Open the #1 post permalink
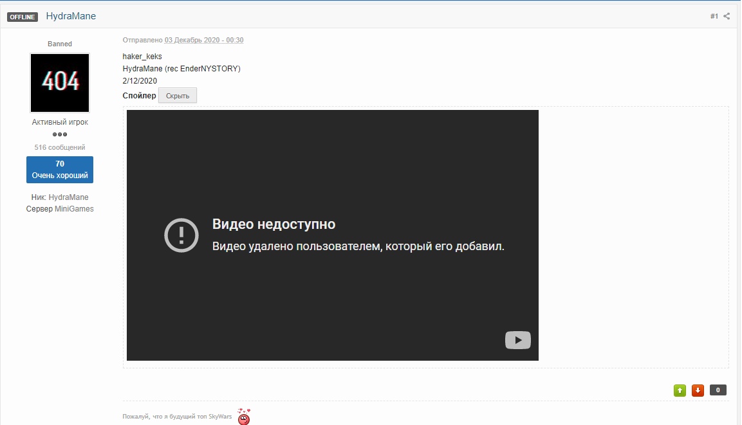Viewport: 742px width, 425px height. pos(714,16)
